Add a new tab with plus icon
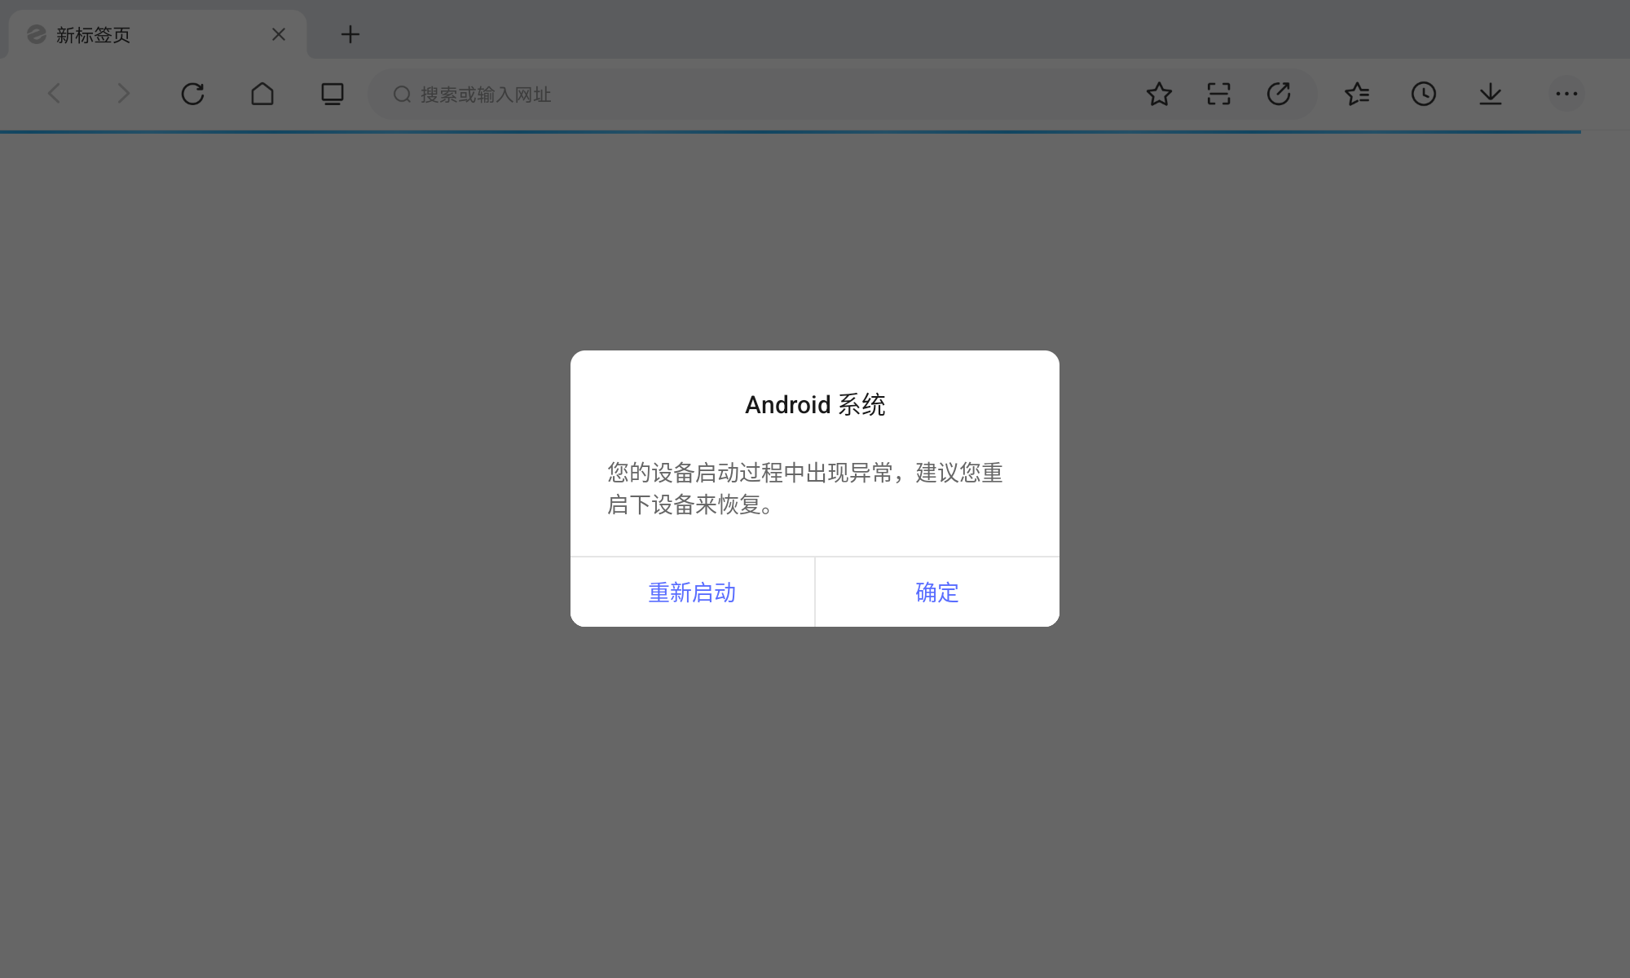1630x978 pixels. click(350, 34)
